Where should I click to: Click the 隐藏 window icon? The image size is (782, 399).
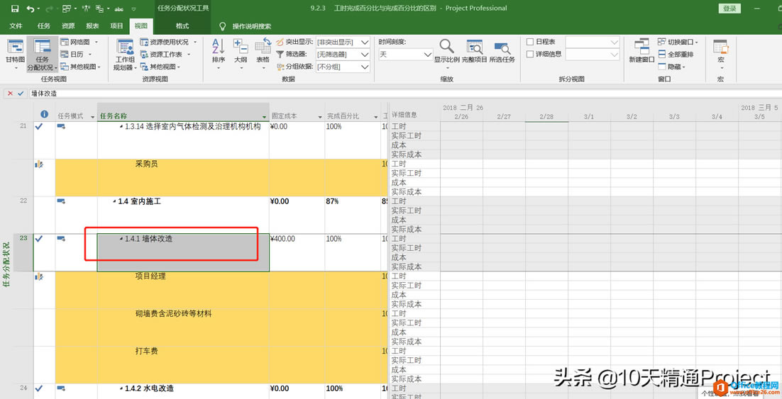662,66
